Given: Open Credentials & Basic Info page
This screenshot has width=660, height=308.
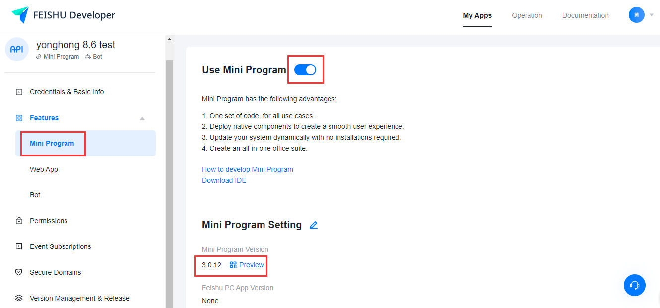Looking at the screenshot, I should 66,92.
